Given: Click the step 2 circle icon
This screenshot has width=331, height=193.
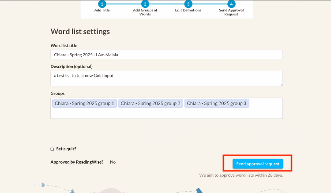Looking at the screenshot, I should [x=145, y=4].
